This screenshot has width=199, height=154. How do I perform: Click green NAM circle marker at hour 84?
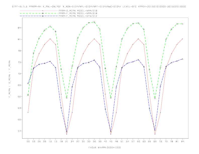point(182,24)
